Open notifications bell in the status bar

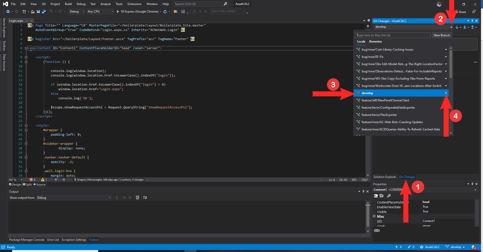pos(473,247)
